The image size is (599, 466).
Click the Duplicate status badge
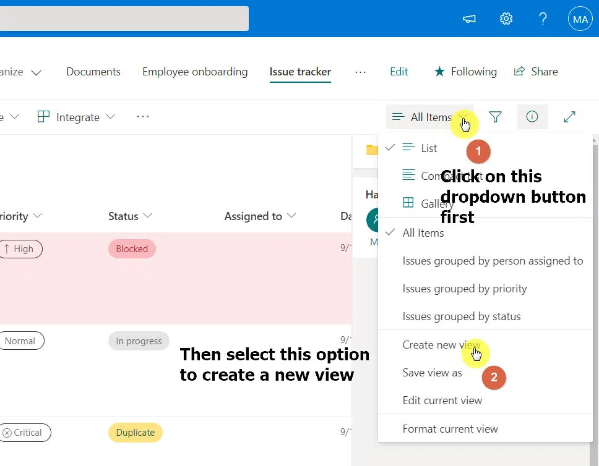tap(136, 433)
